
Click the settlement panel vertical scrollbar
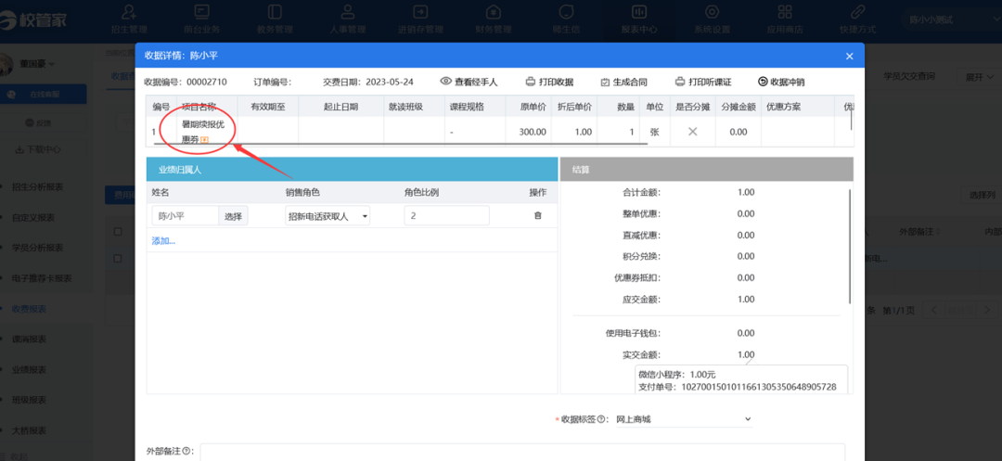point(849,246)
